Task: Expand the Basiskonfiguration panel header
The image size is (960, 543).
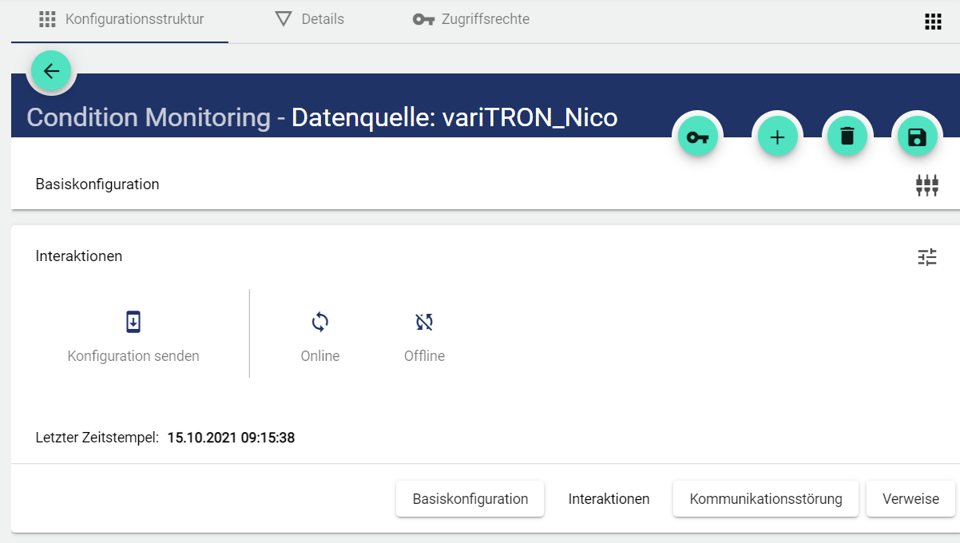Action: click(x=97, y=184)
